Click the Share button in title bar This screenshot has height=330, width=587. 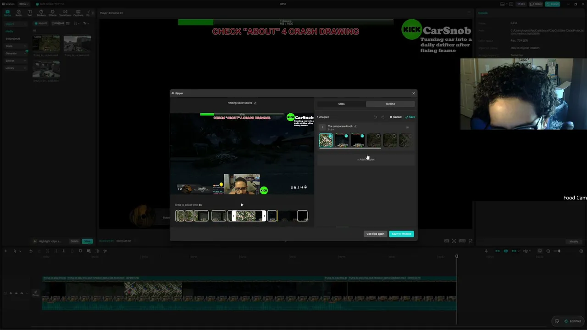click(x=536, y=4)
